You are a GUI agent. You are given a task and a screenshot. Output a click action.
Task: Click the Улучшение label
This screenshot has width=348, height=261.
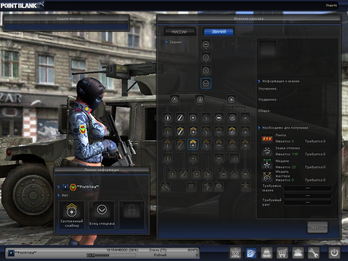click(x=268, y=89)
